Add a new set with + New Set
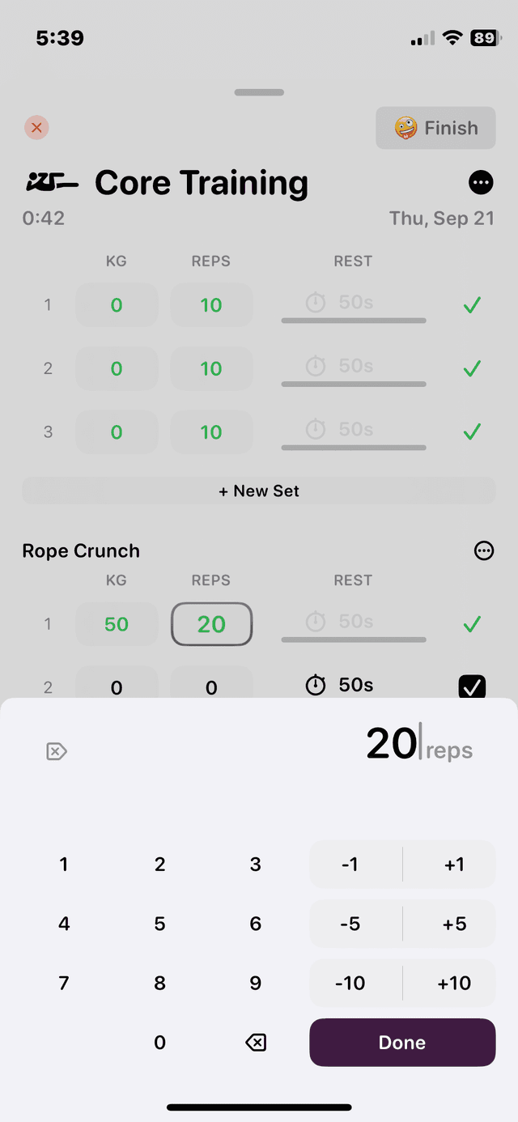This screenshot has width=518, height=1122. click(259, 491)
